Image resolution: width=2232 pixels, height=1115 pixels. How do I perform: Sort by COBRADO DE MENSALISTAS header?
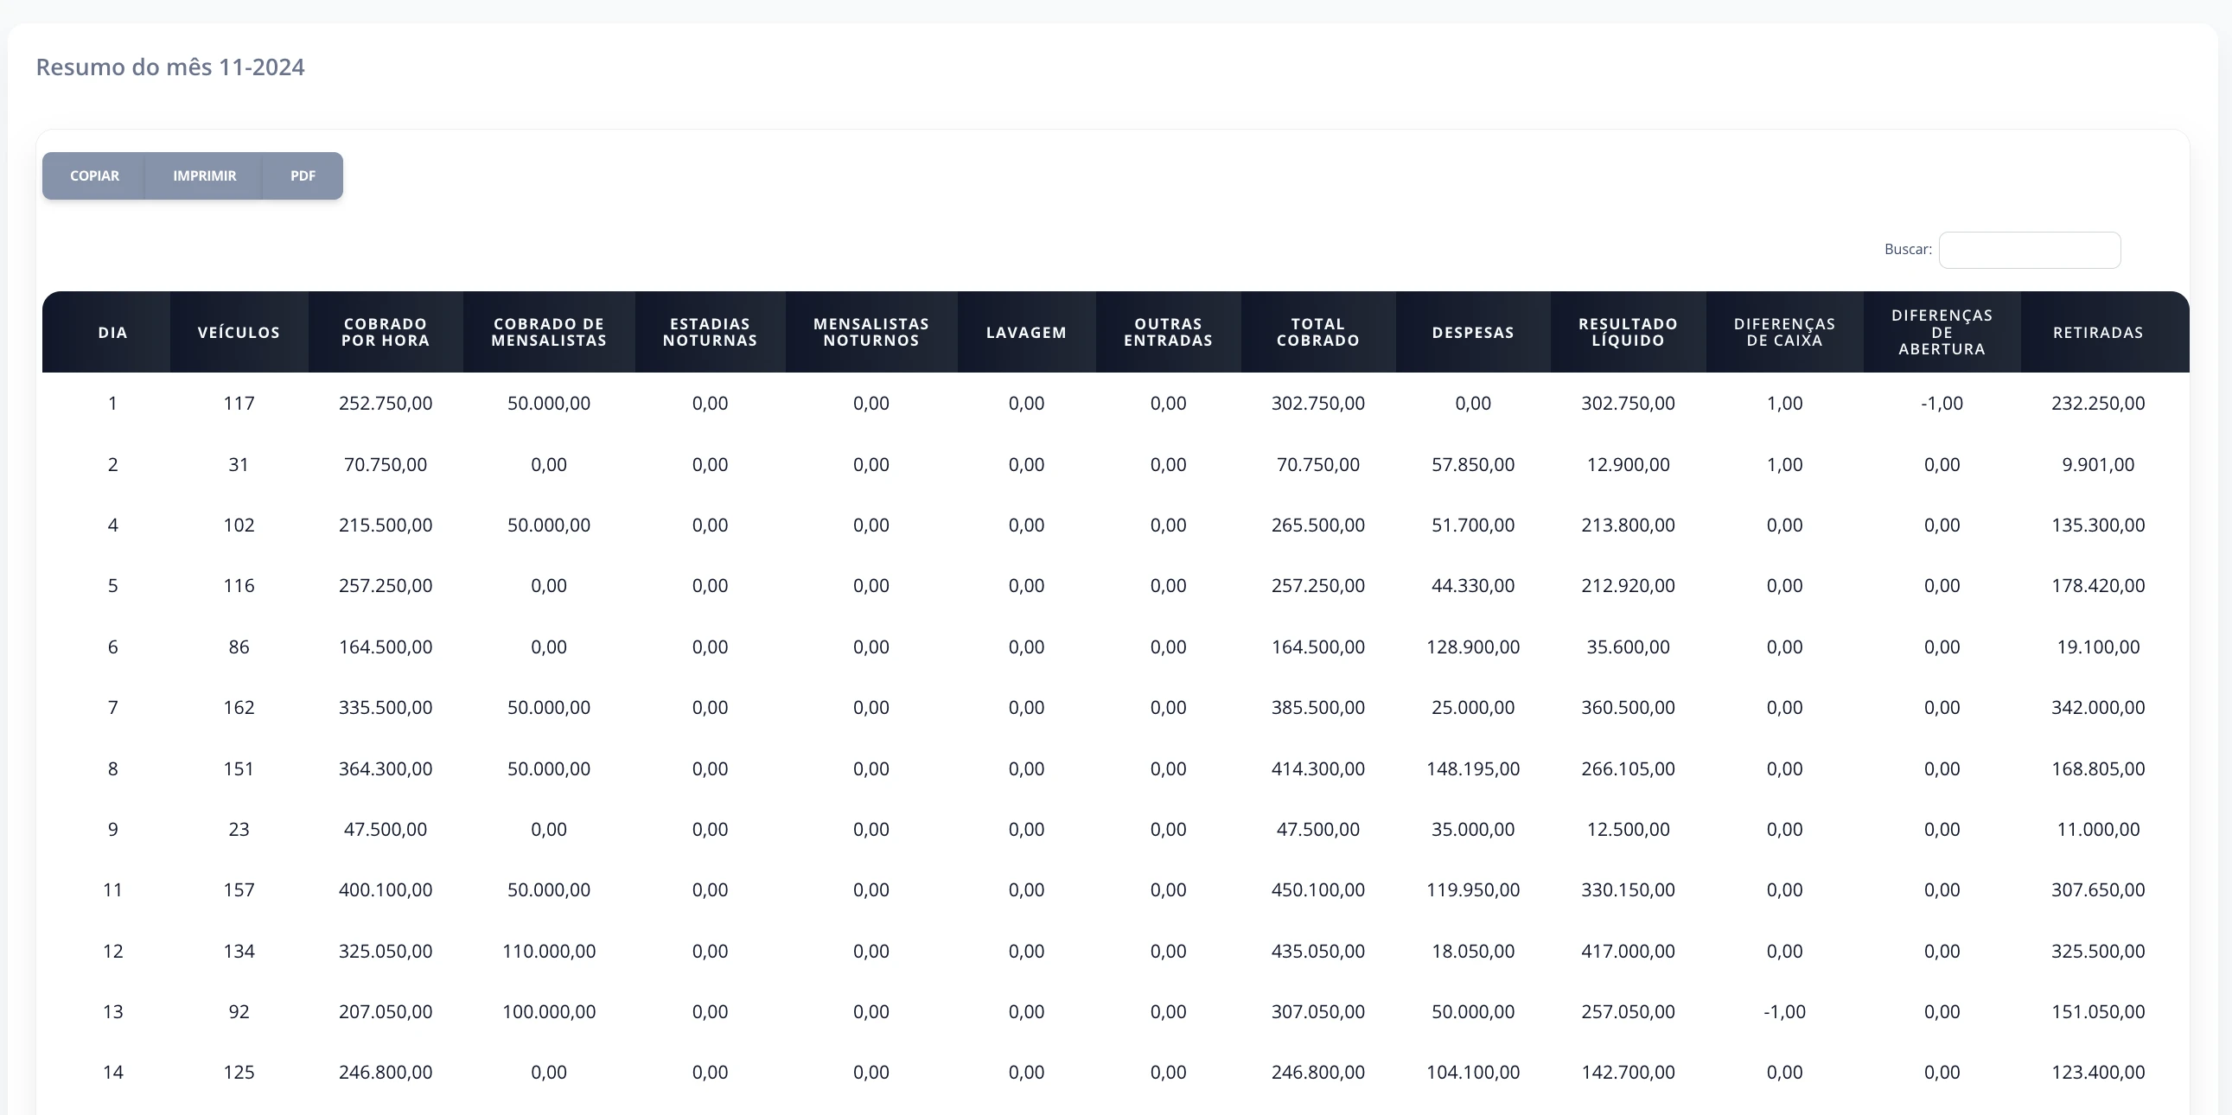coord(548,332)
